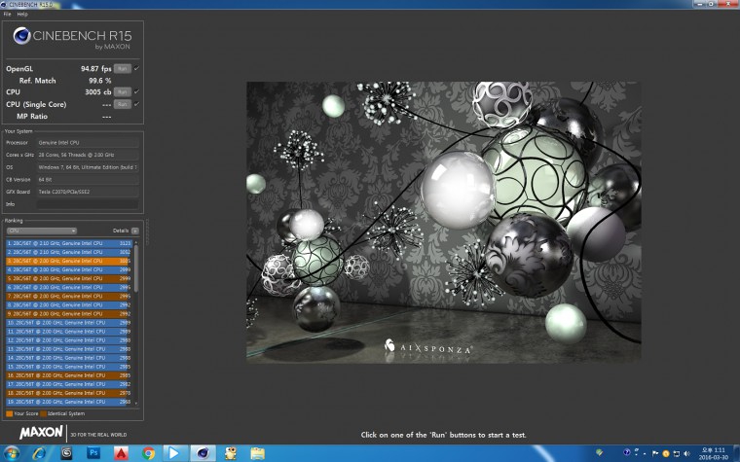The height and width of the screenshot is (462, 740).
Task: Click the network tray icon
Action: pyautogui.click(x=677, y=453)
